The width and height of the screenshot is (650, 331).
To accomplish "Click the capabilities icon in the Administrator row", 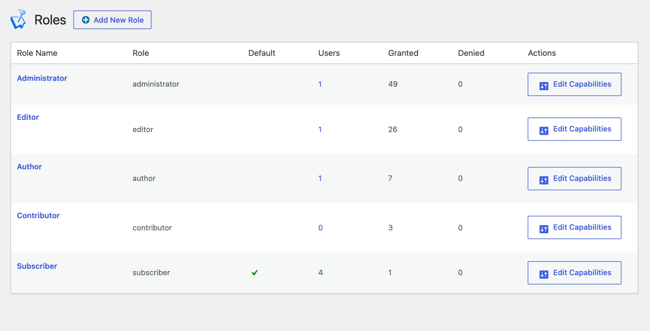I will pyautogui.click(x=544, y=86).
